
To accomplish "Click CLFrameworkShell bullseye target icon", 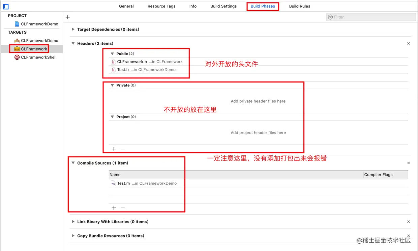I will (x=17, y=57).
